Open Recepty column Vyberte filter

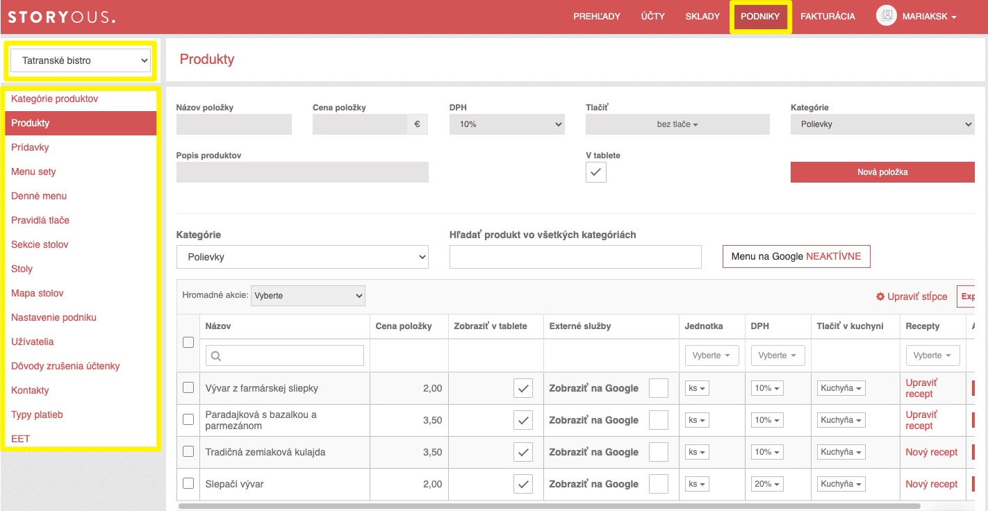click(932, 355)
